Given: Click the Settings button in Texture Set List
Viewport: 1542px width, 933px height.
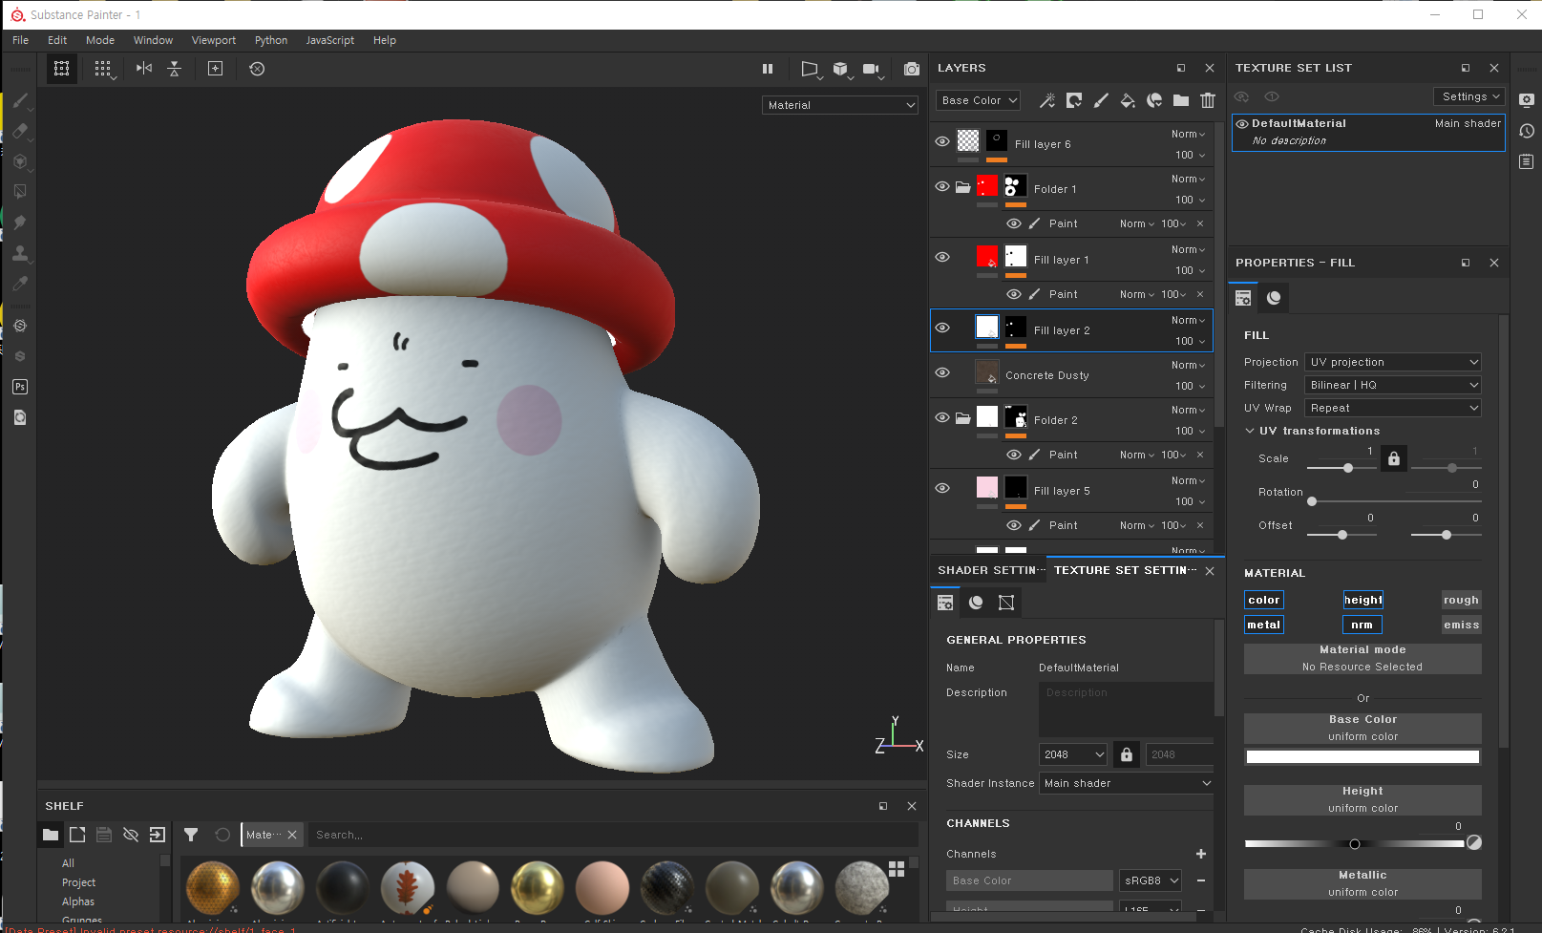Looking at the screenshot, I should point(1468,96).
